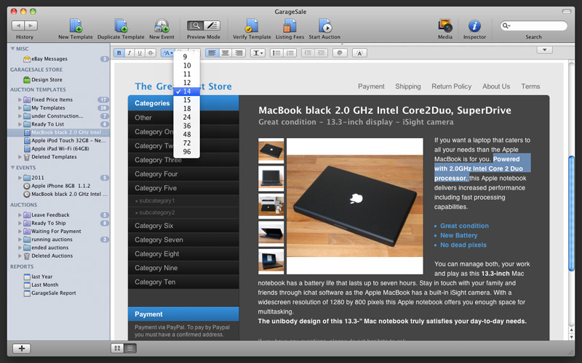This screenshot has width=582, height=363.
Task: Expand the 2011 events folder
Action: tap(20, 177)
